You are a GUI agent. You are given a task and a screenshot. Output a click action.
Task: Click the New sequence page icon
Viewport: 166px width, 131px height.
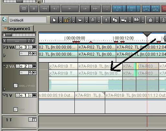54,20
